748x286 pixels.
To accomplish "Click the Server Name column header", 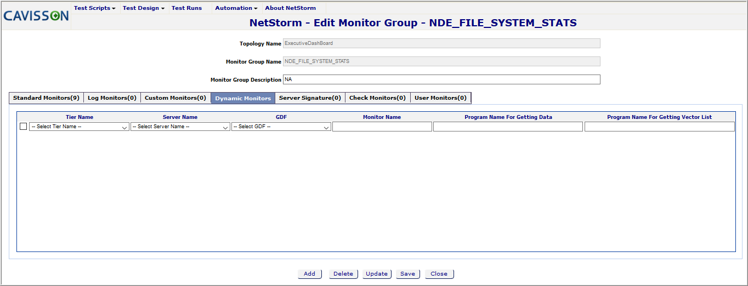I will point(180,117).
